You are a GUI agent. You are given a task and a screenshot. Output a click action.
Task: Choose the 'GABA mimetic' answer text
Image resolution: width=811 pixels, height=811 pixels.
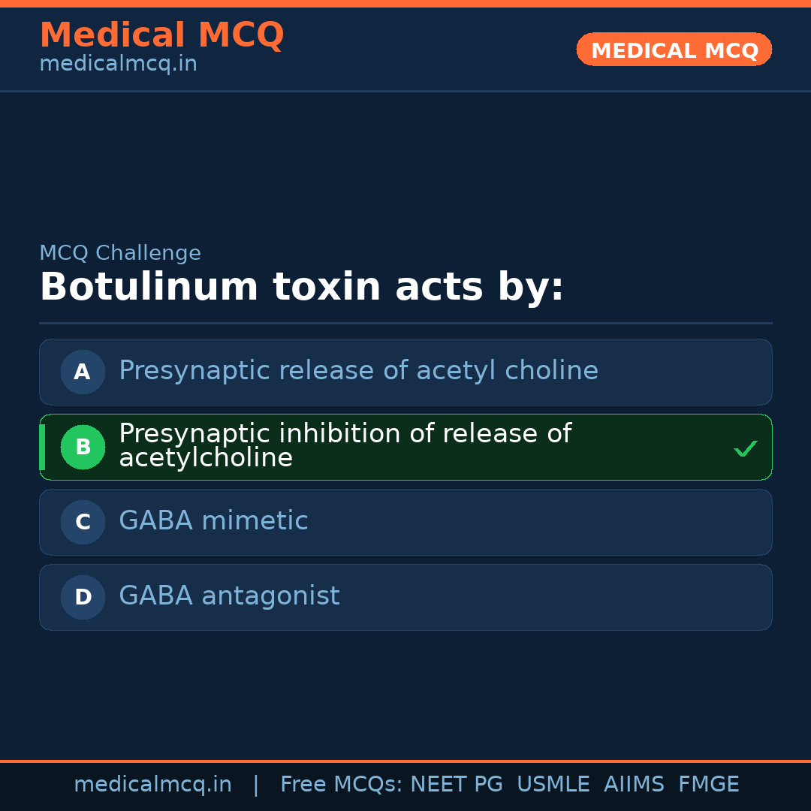pos(213,521)
